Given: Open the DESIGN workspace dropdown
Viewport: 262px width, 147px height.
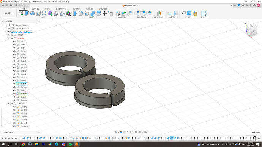Looking at the screenshot, I should tap(9, 13).
